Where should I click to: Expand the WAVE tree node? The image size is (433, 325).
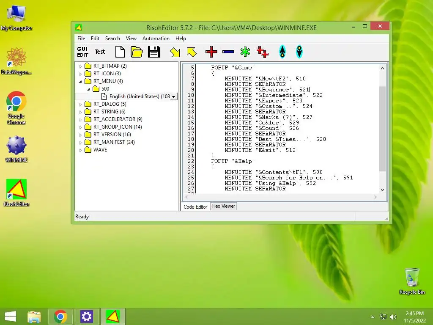tap(80, 150)
